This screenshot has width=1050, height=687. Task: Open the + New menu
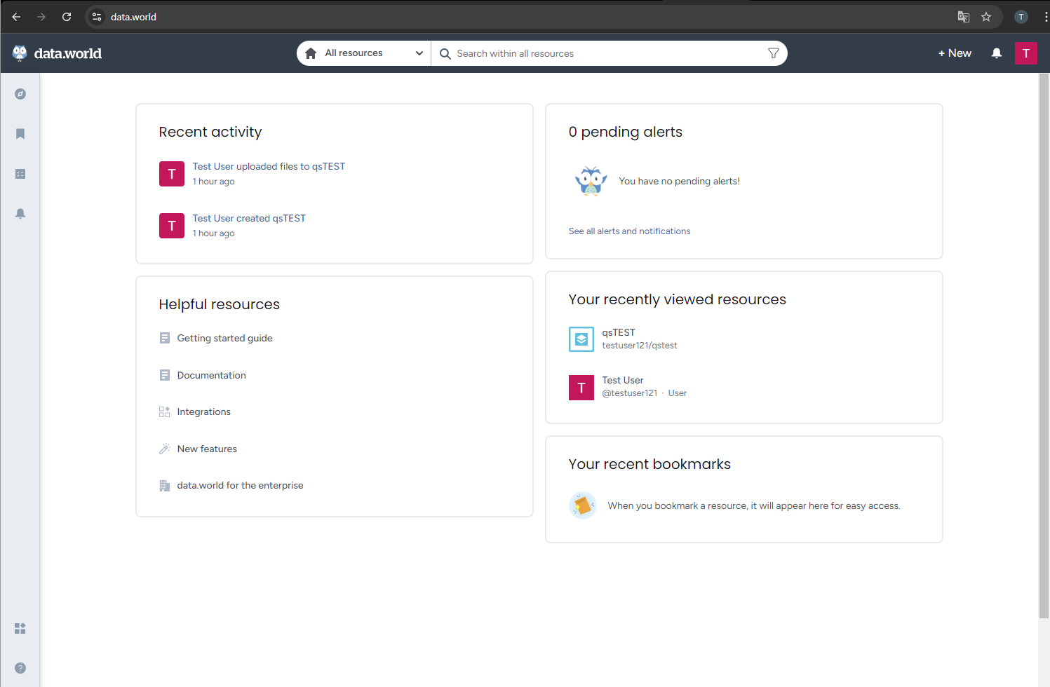955,53
